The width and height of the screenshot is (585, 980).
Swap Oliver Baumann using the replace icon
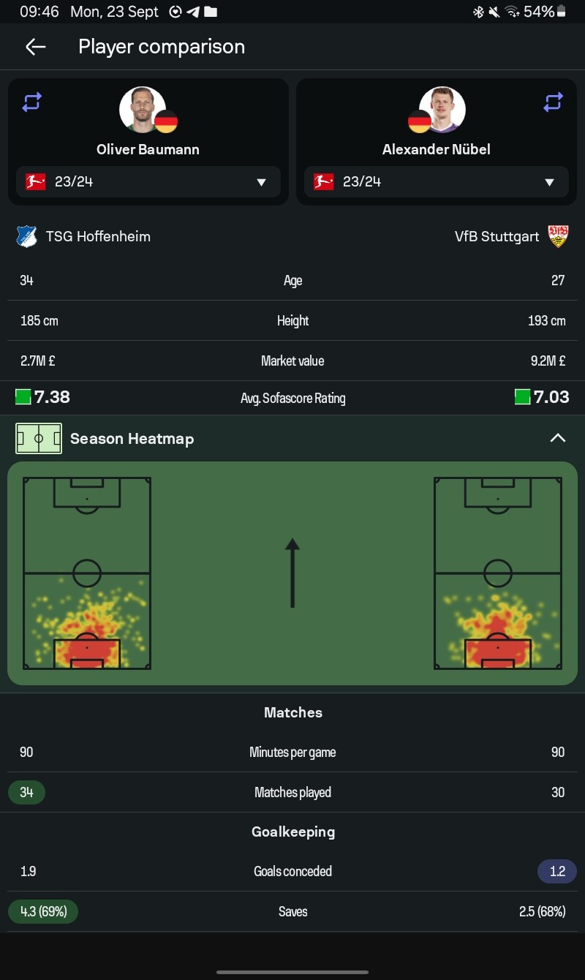coord(31,102)
